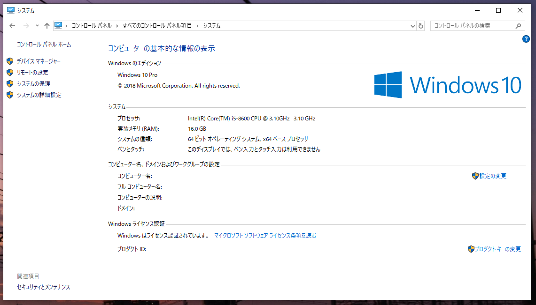
Task: Click プロダクト キーの変更 link
Action: coord(498,249)
